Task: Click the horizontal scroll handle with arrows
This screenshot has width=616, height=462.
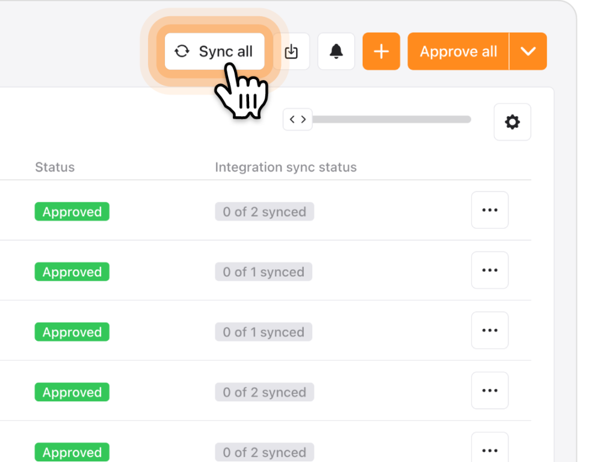Action: pyautogui.click(x=298, y=119)
